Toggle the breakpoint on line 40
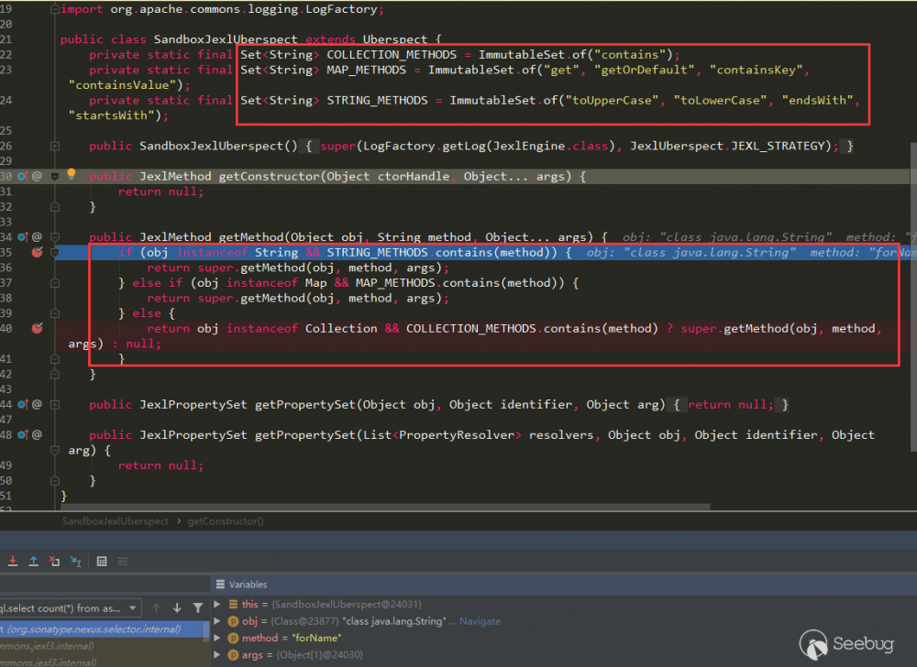917x667 pixels. (37, 328)
